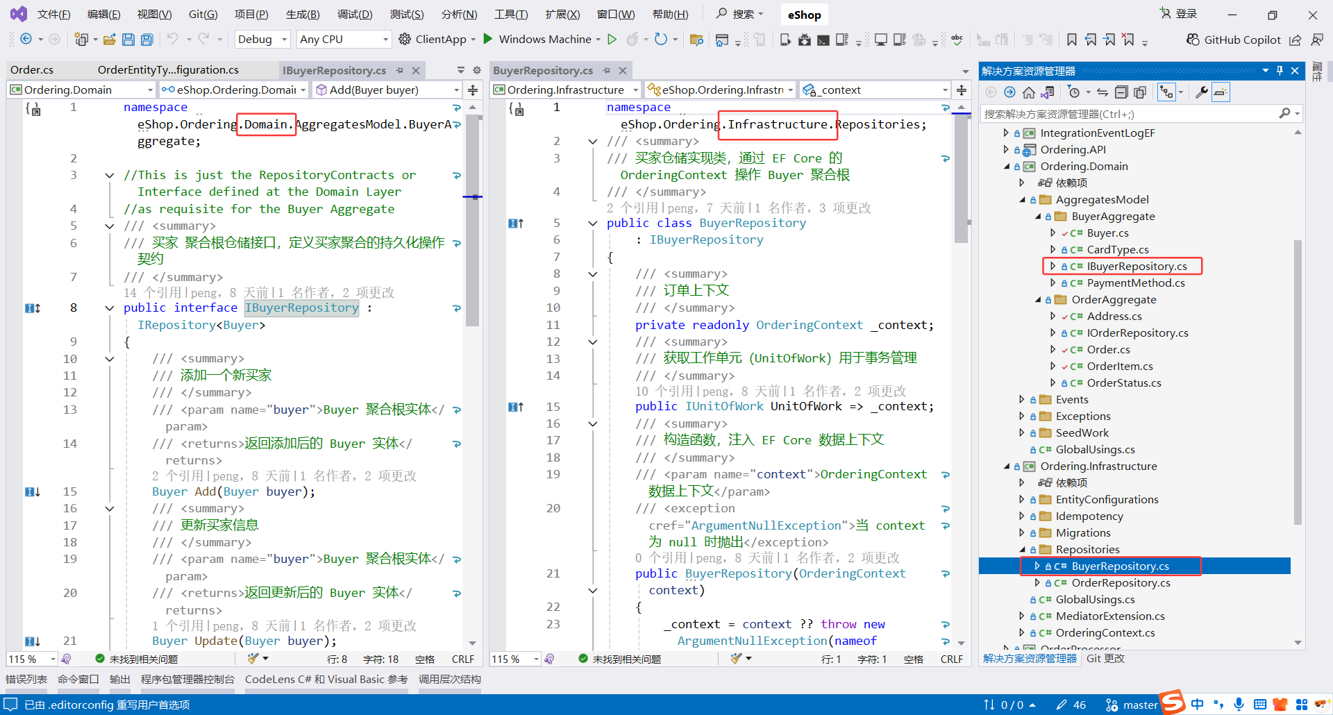The height and width of the screenshot is (715, 1333).
Task: Click the Share icon next to GitHub Copilot
Action: [x=1296, y=40]
